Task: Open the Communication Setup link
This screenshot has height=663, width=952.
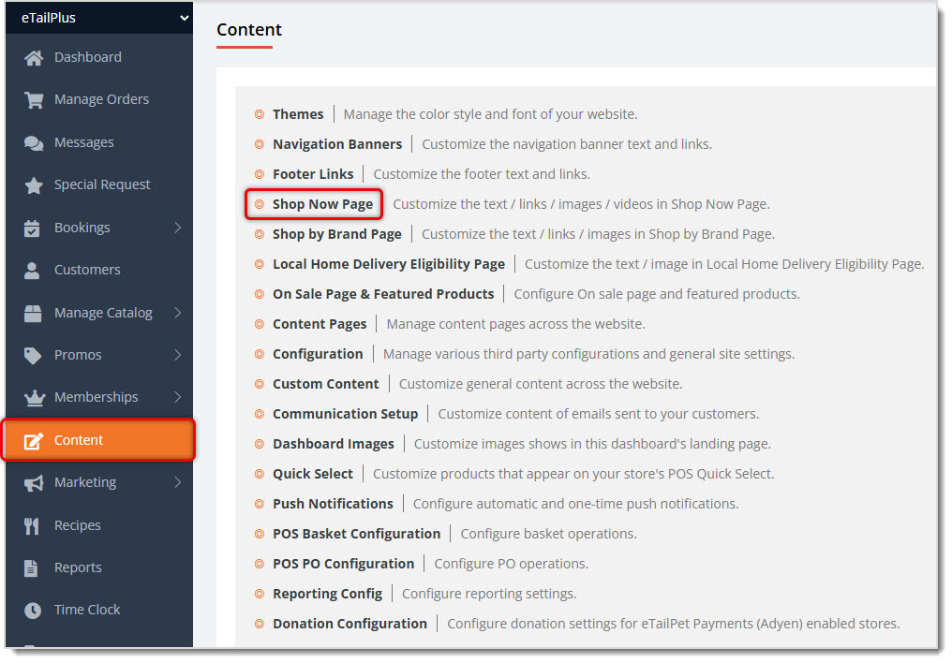Action: 346,414
